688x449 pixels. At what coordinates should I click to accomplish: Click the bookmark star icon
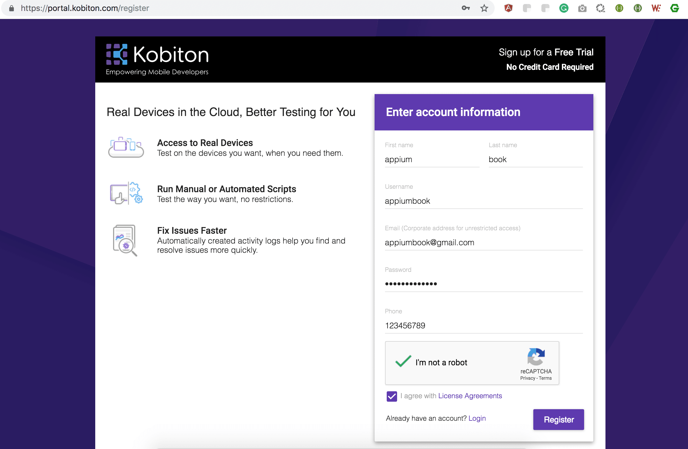tap(484, 8)
